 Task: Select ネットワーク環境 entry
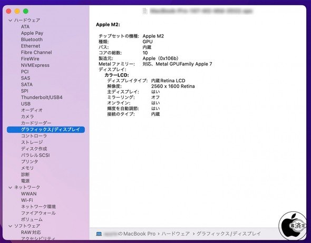click(x=38, y=207)
